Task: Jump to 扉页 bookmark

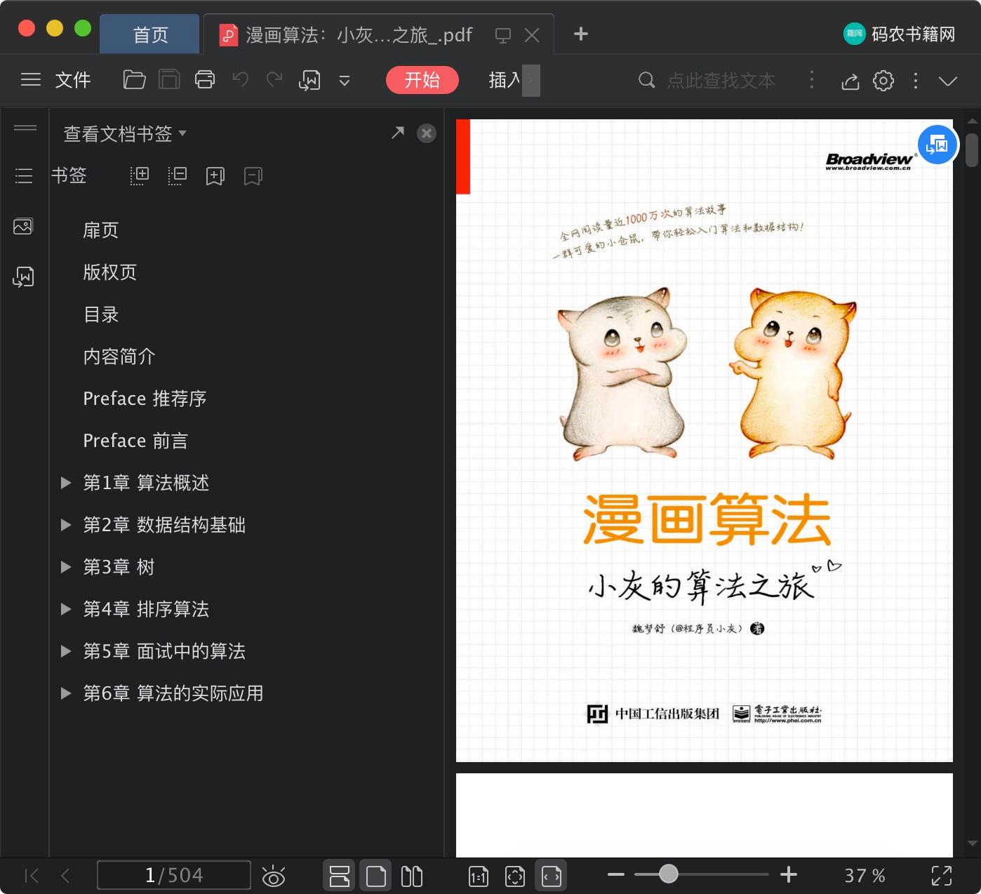Action: point(101,230)
